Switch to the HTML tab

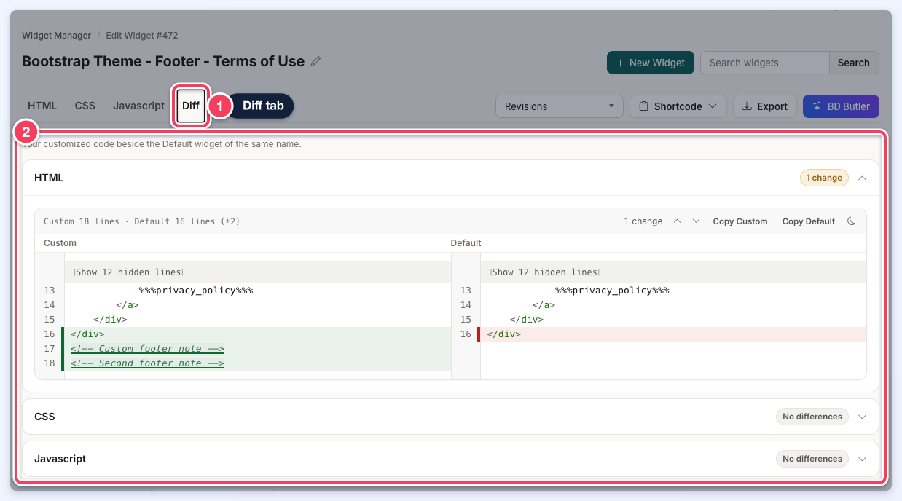pyautogui.click(x=42, y=106)
